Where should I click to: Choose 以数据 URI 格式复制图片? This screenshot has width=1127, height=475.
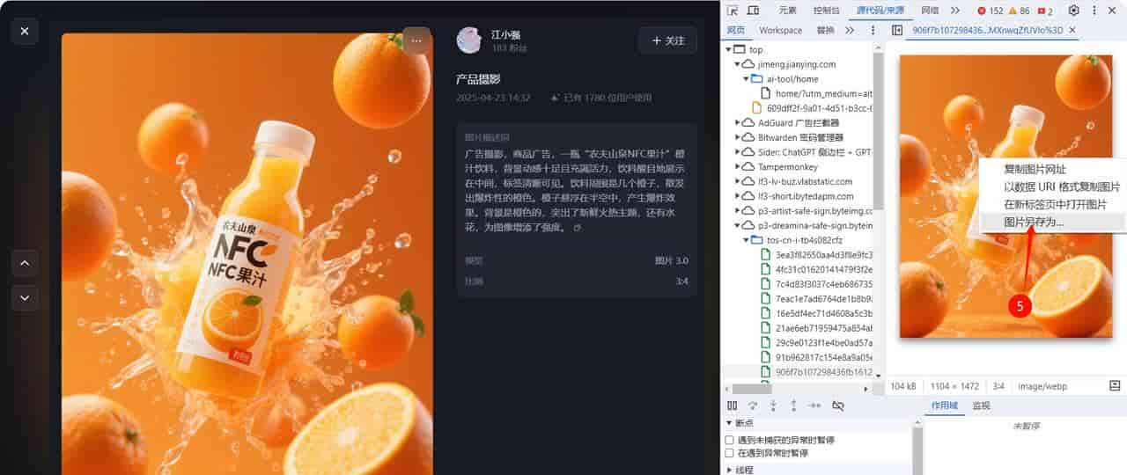1052,186
